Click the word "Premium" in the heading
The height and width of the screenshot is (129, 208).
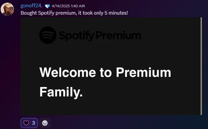tap(144, 72)
